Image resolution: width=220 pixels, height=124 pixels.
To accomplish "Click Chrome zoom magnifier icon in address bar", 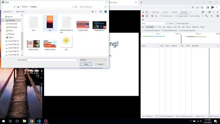I will [192, 8].
